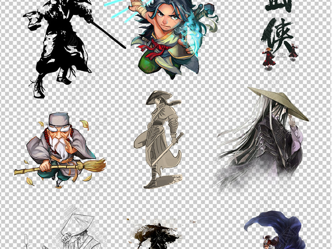
Task: Select the left small red-robed figure
Action: pos(269,60)
